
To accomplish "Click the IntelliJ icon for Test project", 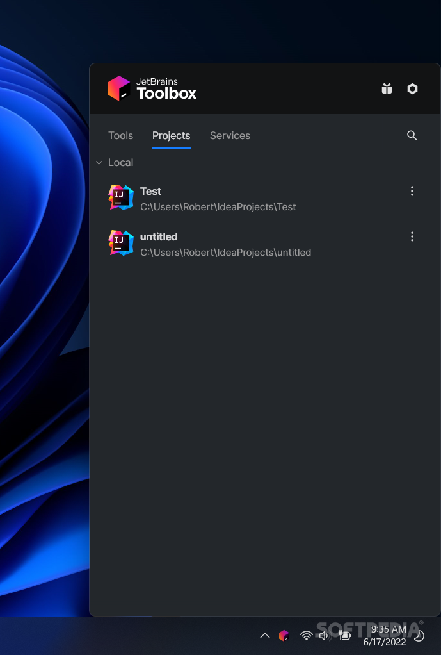I will [121, 197].
